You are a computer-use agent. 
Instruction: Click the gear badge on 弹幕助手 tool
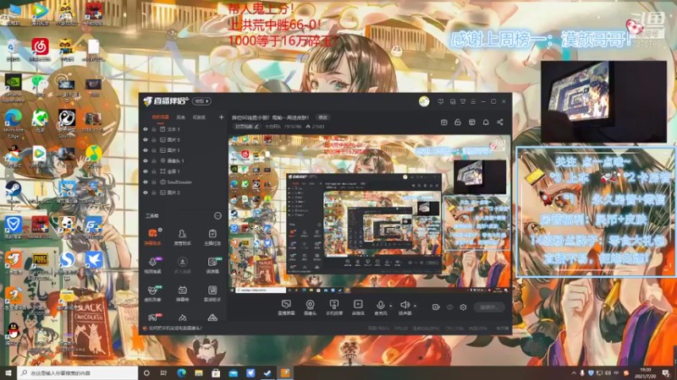pyautogui.click(x=160, y=230)
